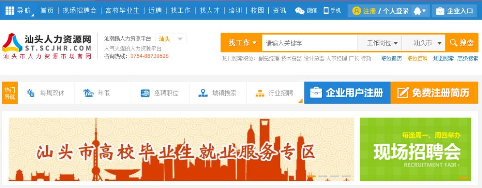482x188 pixels.
Task: Click the 企业入口 briefcase icon
Action: 440,11
